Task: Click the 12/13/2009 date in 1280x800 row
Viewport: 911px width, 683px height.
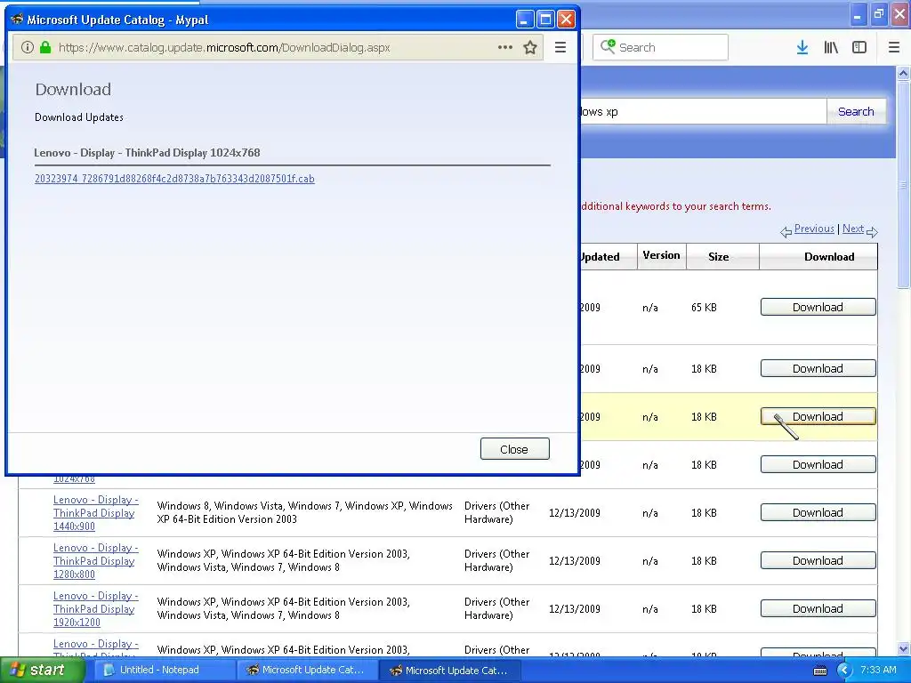Action: [575, 561]
